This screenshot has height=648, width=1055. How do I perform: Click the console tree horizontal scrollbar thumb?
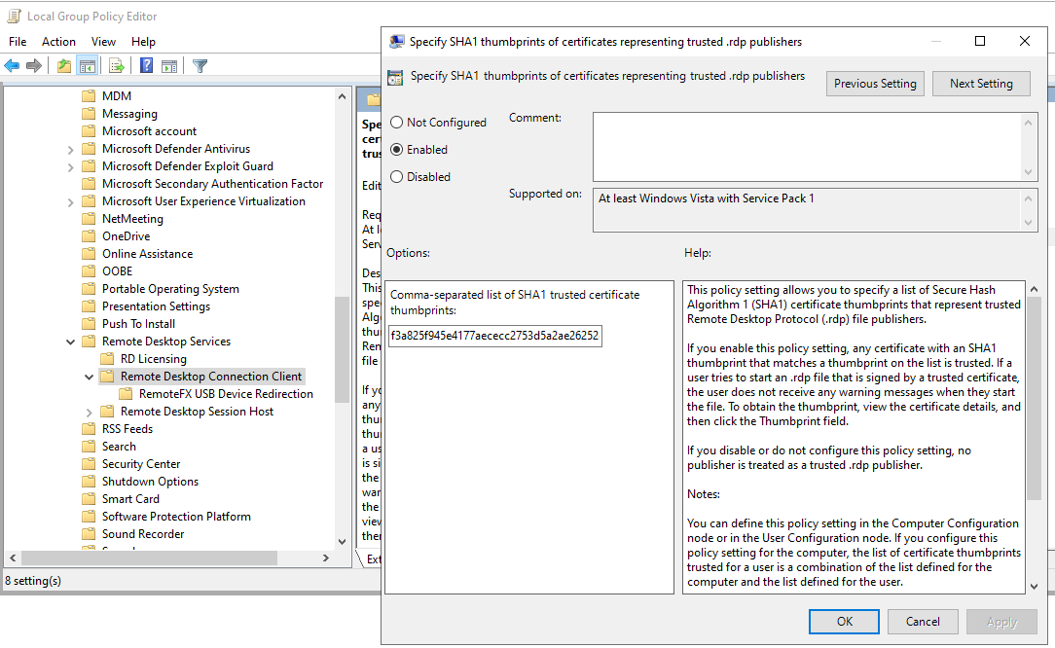(149, 558)
